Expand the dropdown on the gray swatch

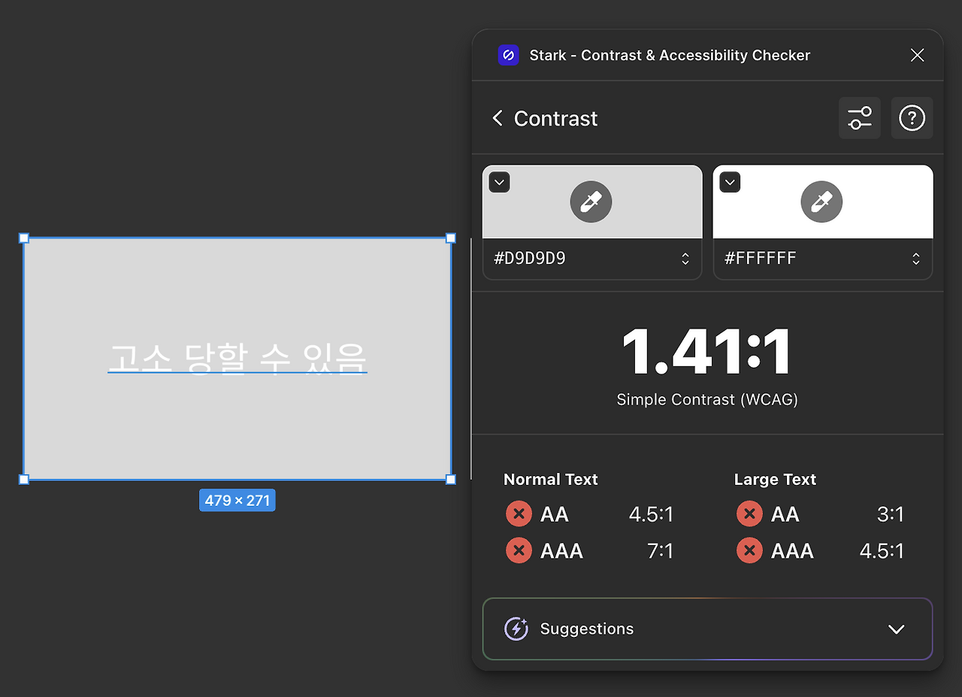click(500, 182)
